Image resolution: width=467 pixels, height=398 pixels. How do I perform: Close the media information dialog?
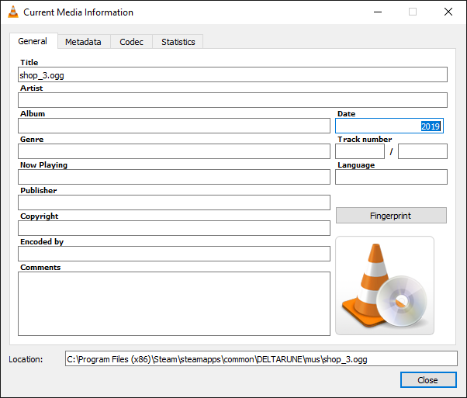pyautogui.click(x=428, y=380)
